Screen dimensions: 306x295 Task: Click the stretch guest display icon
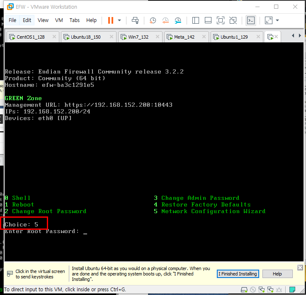269,20
